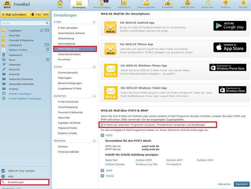Collapse the Weitere Ordner list
251x189 pixels.
pyautogui.click(x=4, y=50)
